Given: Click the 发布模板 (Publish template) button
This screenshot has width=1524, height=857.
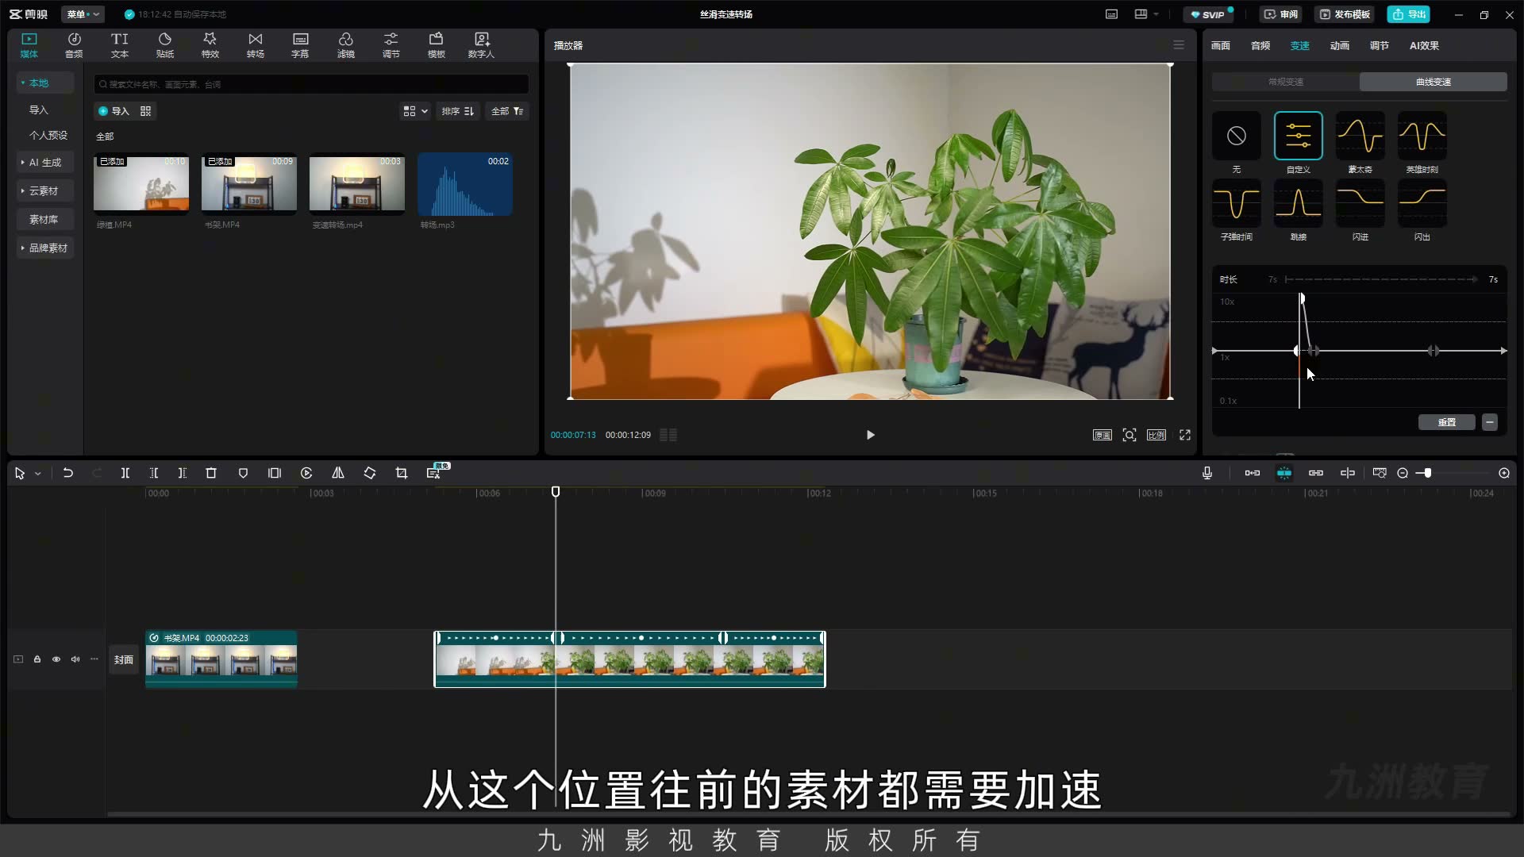Looking at the screenshot, I should point(1345,14).
